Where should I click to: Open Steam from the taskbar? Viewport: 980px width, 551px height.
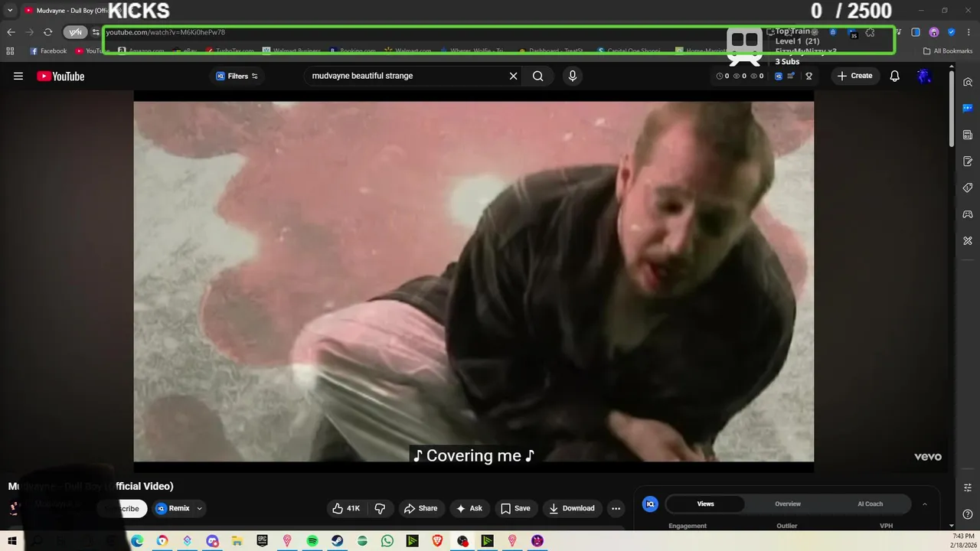coord(337,541)
